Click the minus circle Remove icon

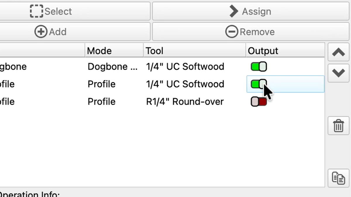[x=232, y=32]
